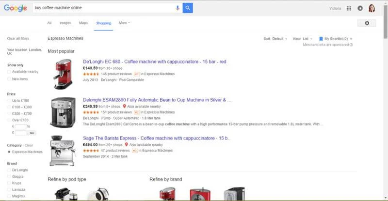Tick the Krups brand checkbox
The width and height of the screenshot is (388, 201).
(x=9, y=183)
